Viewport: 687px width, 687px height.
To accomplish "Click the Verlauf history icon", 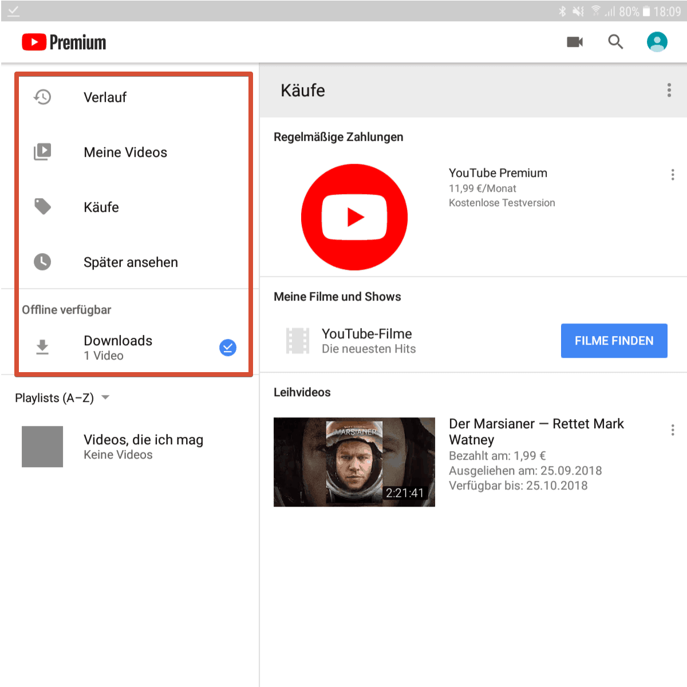I will tap(42, 97).
